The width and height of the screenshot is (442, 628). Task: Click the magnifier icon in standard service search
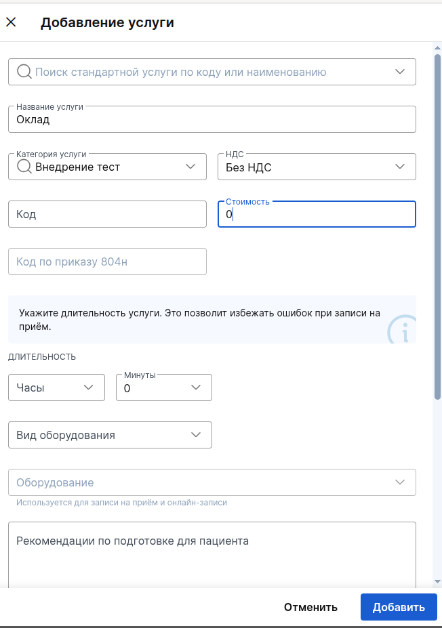24,72
